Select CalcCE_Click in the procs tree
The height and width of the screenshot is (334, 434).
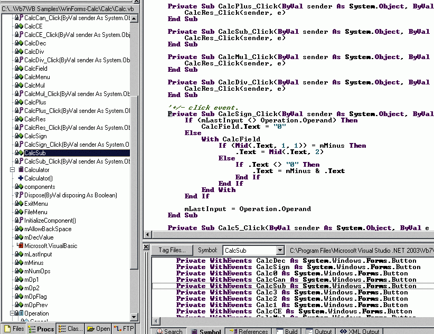tap(77, 35)
